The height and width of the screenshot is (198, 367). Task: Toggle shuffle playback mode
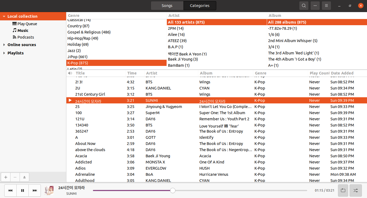click(355, 190)
